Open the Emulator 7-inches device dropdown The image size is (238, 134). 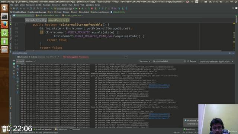[x=38, y=57]
